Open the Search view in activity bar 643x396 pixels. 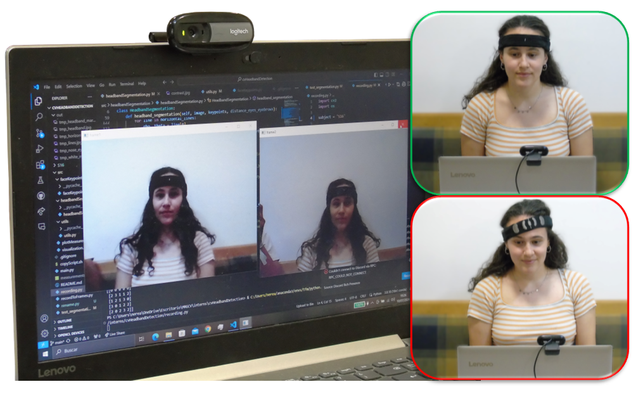[x=39, y=117]
